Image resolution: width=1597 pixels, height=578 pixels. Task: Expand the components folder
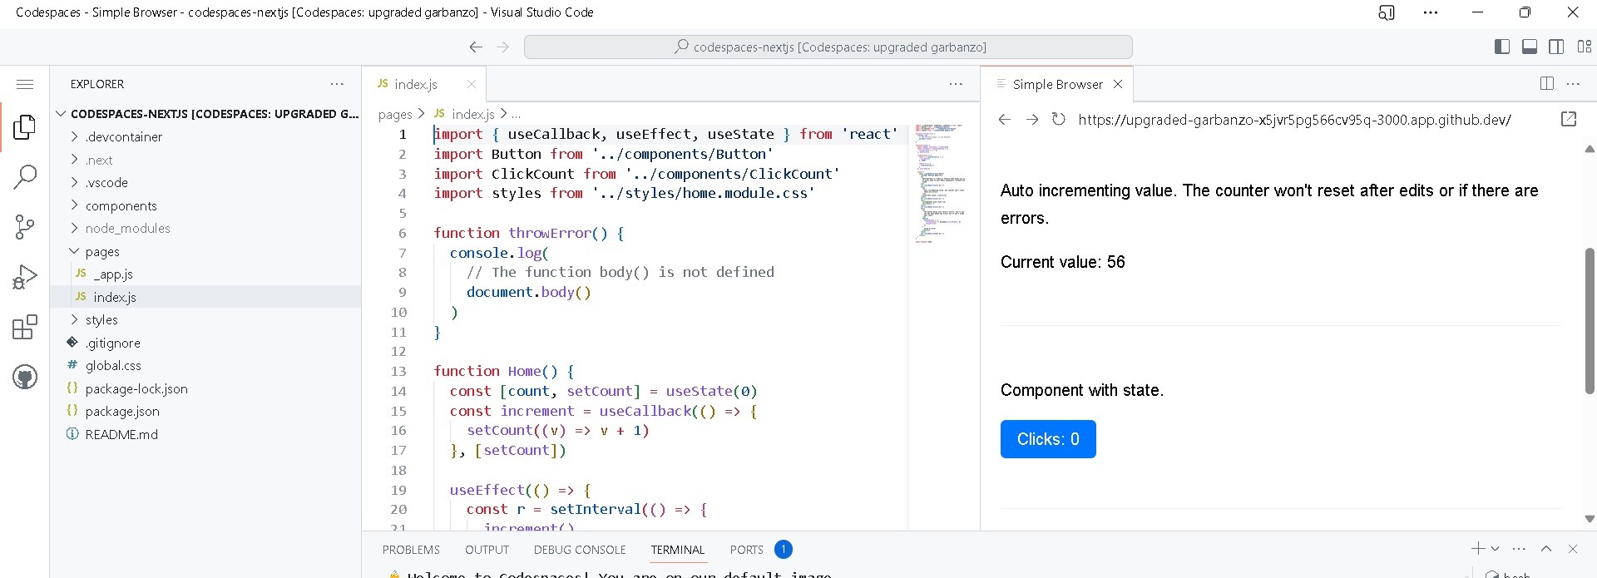pos(121,206)
